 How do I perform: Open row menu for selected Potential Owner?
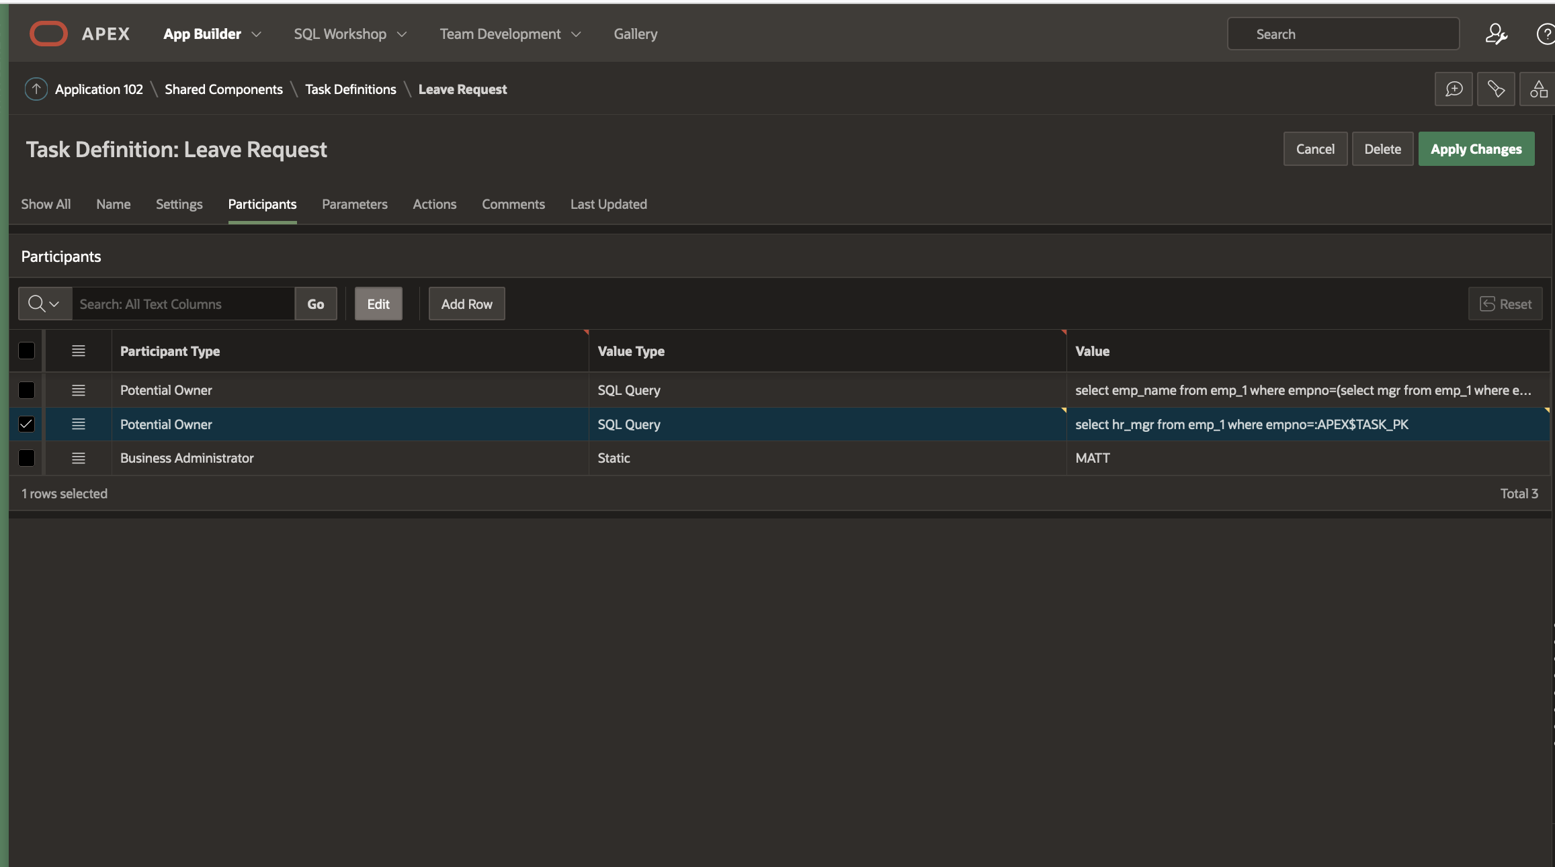tap(78, 424)
